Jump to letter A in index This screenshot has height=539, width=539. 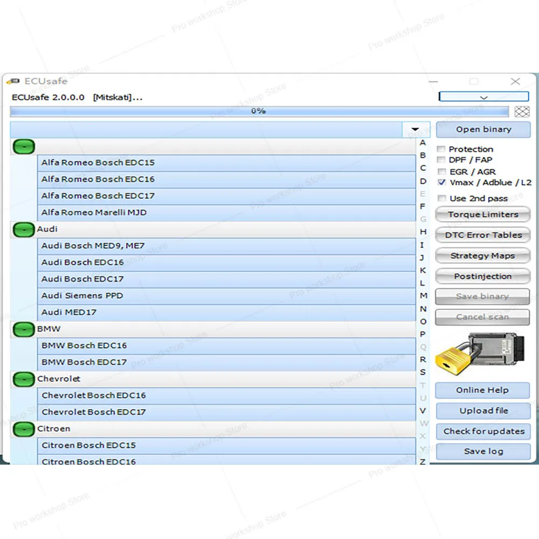pyautogui.click(x=423, y=143)
